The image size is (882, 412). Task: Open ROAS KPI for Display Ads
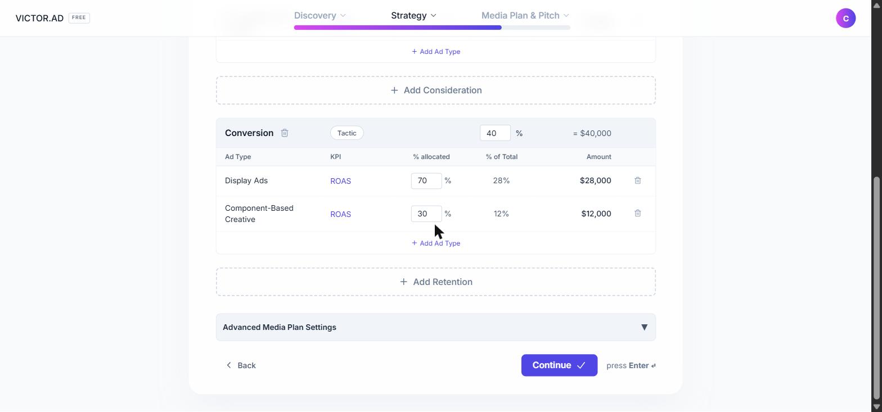tap(340, 181)
